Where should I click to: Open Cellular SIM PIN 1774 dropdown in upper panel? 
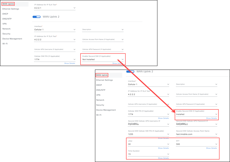(74, 59)
